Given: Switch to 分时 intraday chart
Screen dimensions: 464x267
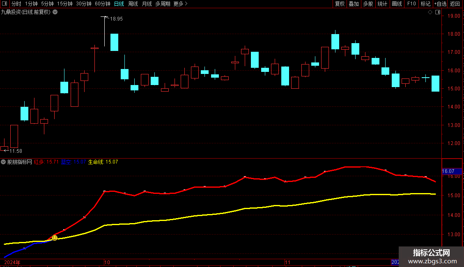Looking at the screenshot, I should coord(16,4).
